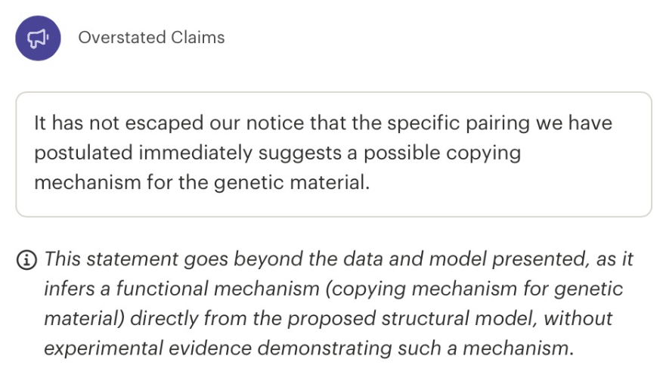Click the italic line "This statement goes beyond"
Image resolution: width=663 pixels, height=390 pixels.
[x=339, y=258]
